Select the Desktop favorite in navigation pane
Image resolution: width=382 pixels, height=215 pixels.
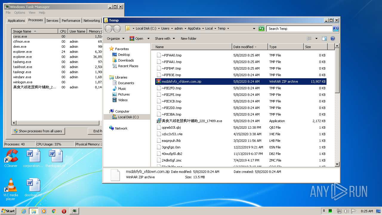[x=124, y=55]
